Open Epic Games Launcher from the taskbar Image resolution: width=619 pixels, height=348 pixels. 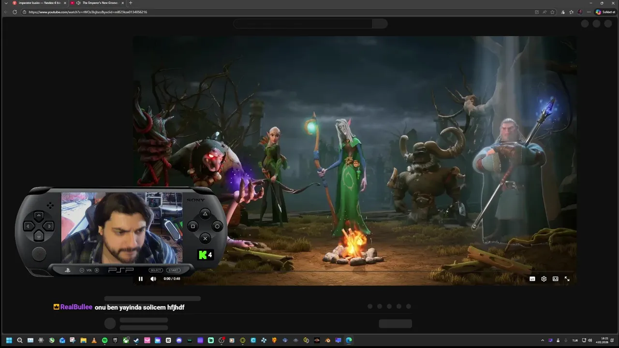(115, 340)
